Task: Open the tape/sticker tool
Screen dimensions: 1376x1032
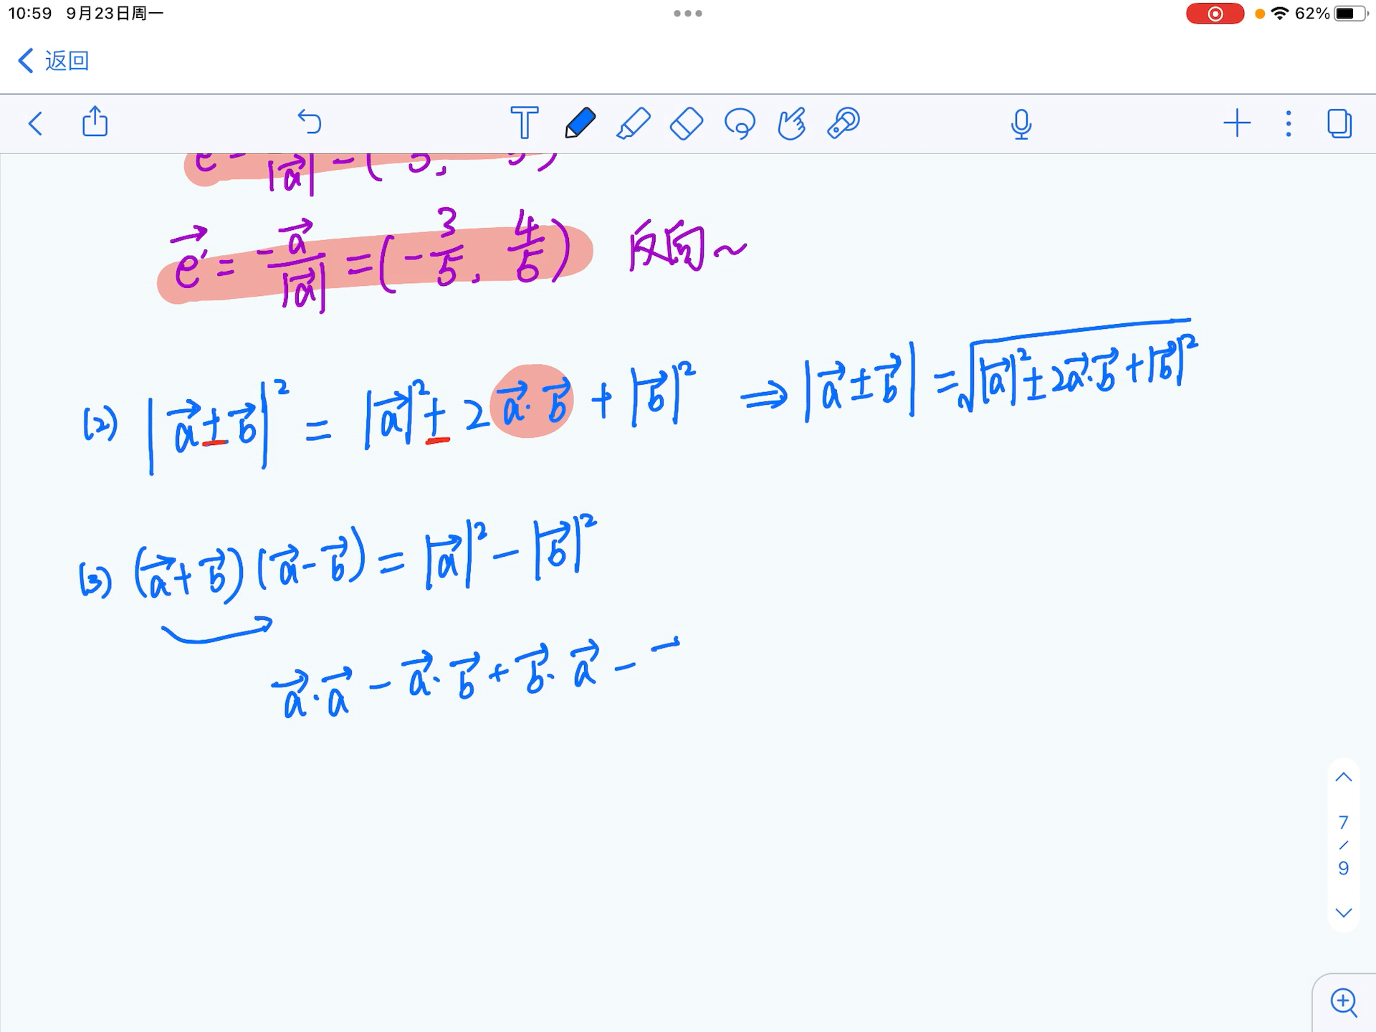Action: point(844,123)
